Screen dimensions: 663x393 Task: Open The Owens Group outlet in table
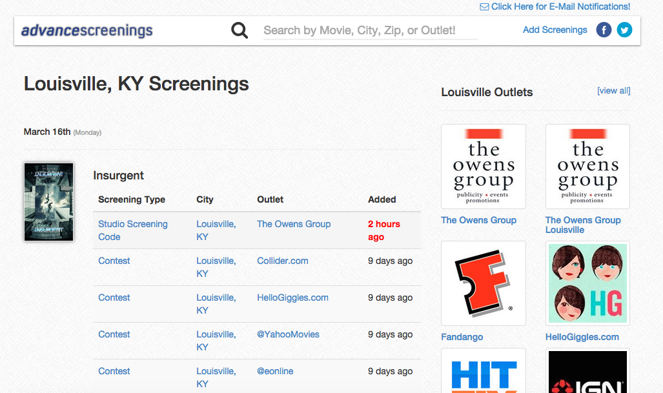(x=294, y=224)
